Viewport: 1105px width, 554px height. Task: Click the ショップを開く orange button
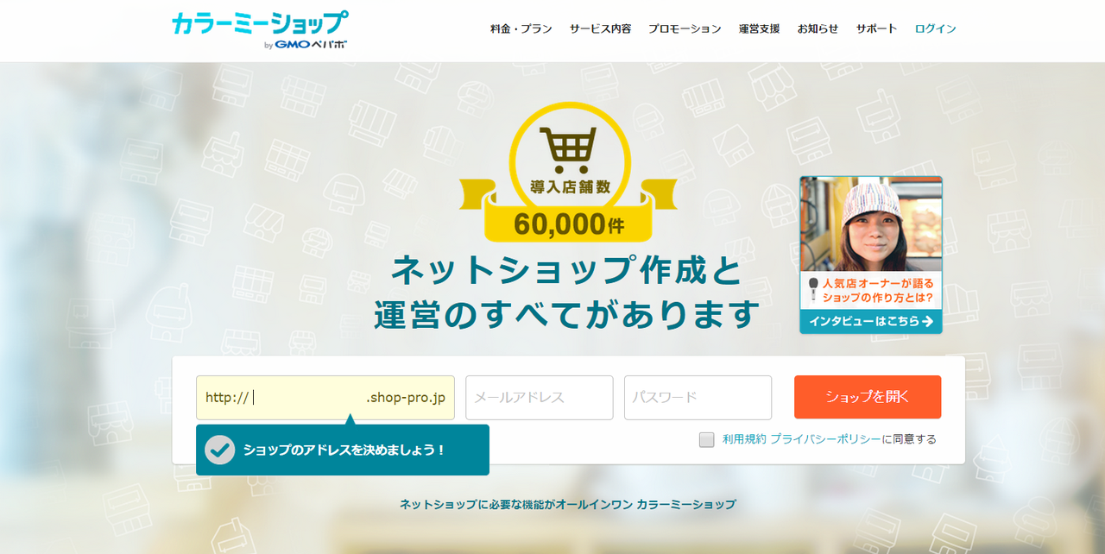click(868, 397)
